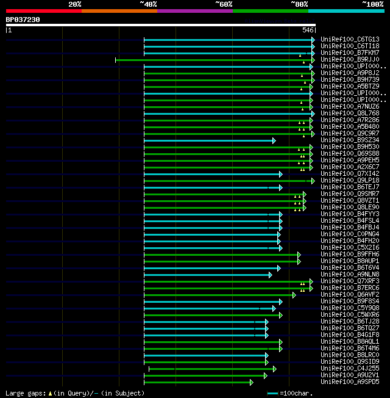Select the UniRef100_B4FYY3 label
Image resolution: width=390 pixels, height=398 pixels.
pyautogui.click(x=350, y=214)
